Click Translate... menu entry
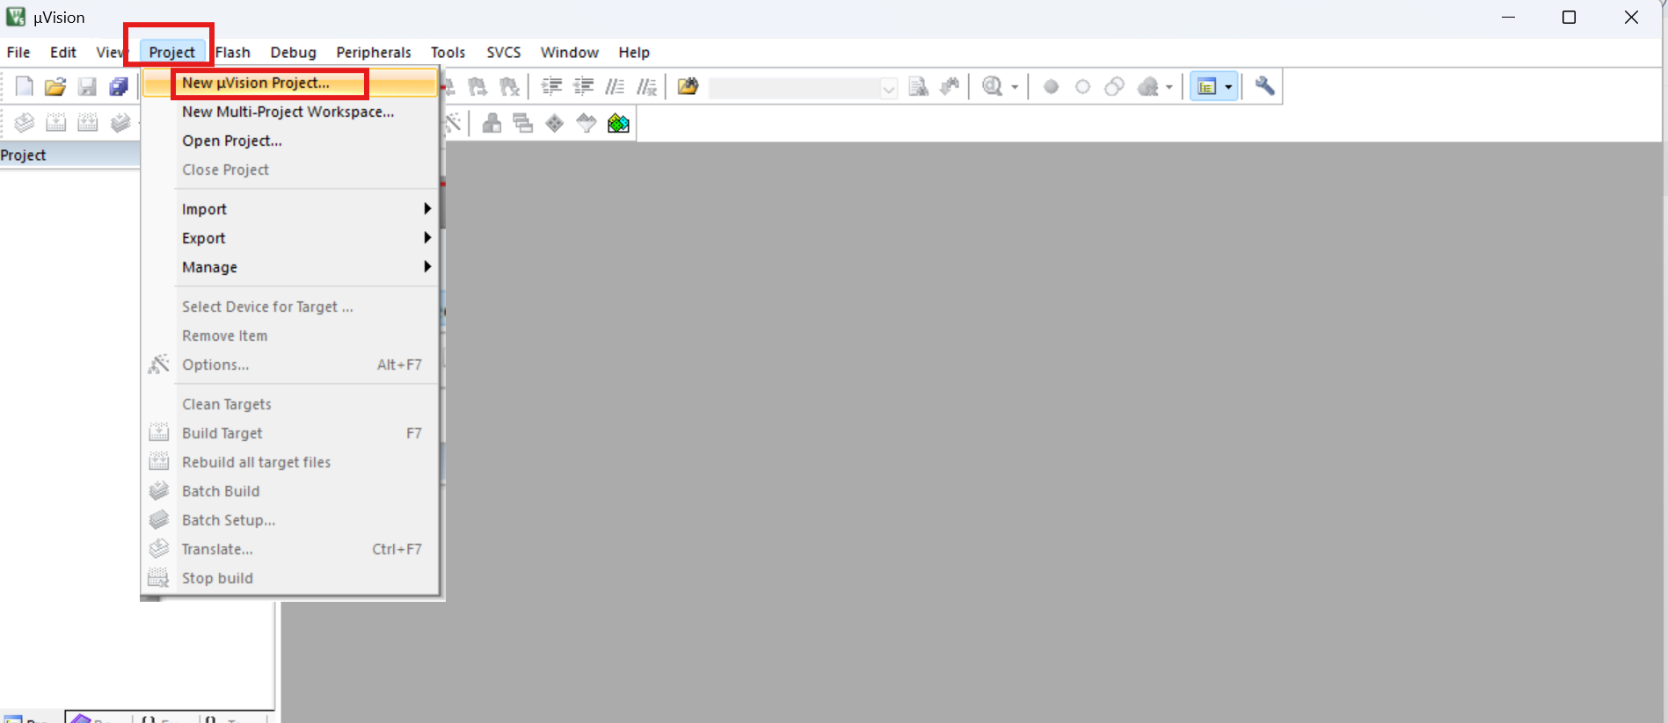The width and height of the screenshot is (1668, 723). [291, 549]
